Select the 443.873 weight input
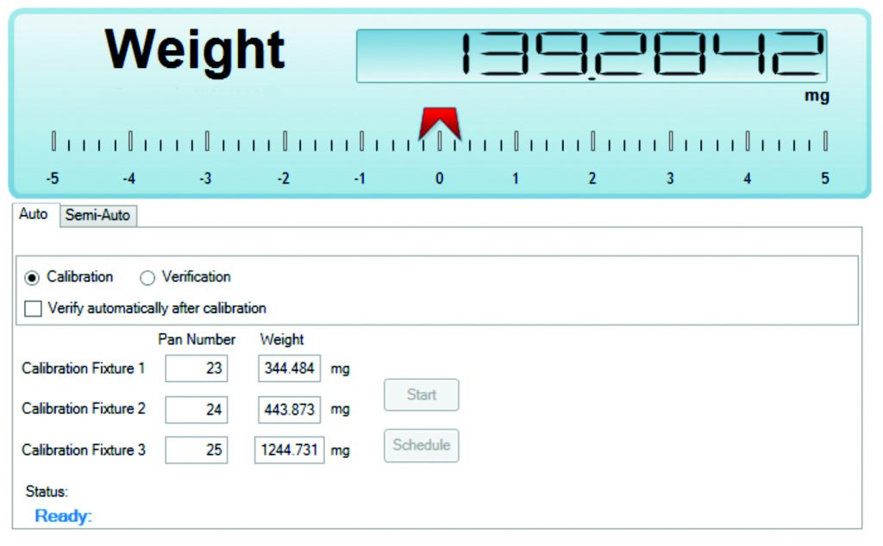The image size is (883, 546). [289, 409]
